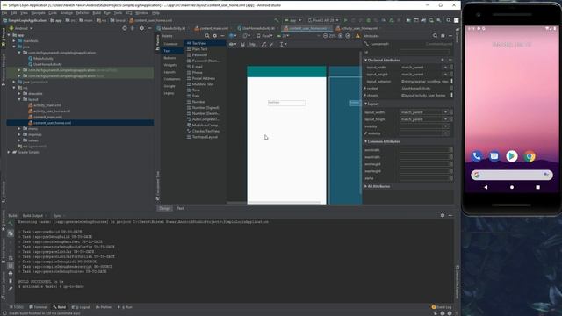Image resolution: width=562 pixels, height=316 pixels.
Task: Open Terminal tool window button
Action: 39,307
